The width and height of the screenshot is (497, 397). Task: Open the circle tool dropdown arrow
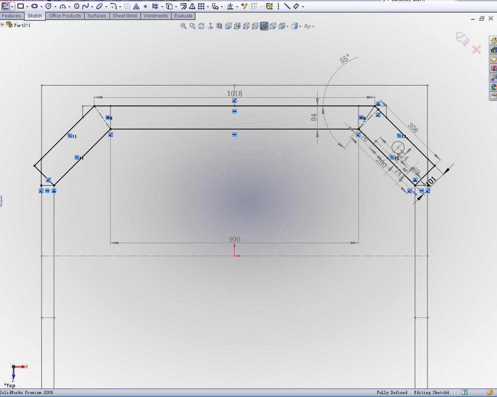(x=55, y=7)
